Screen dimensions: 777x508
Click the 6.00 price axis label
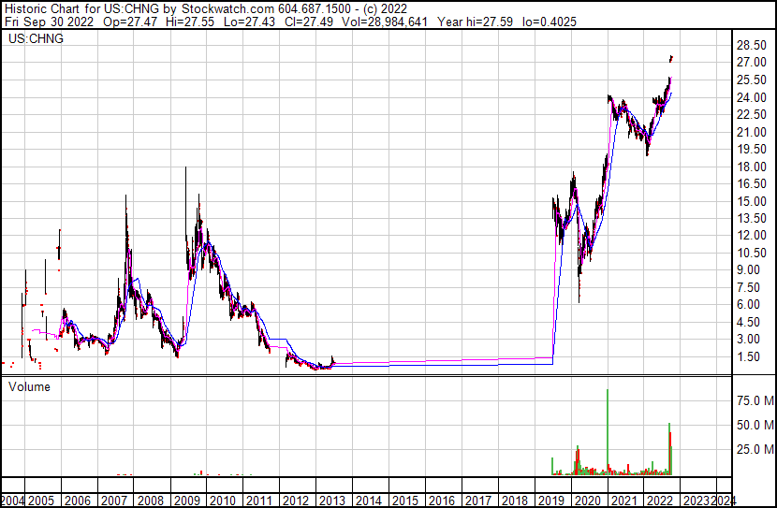[748, 304]
